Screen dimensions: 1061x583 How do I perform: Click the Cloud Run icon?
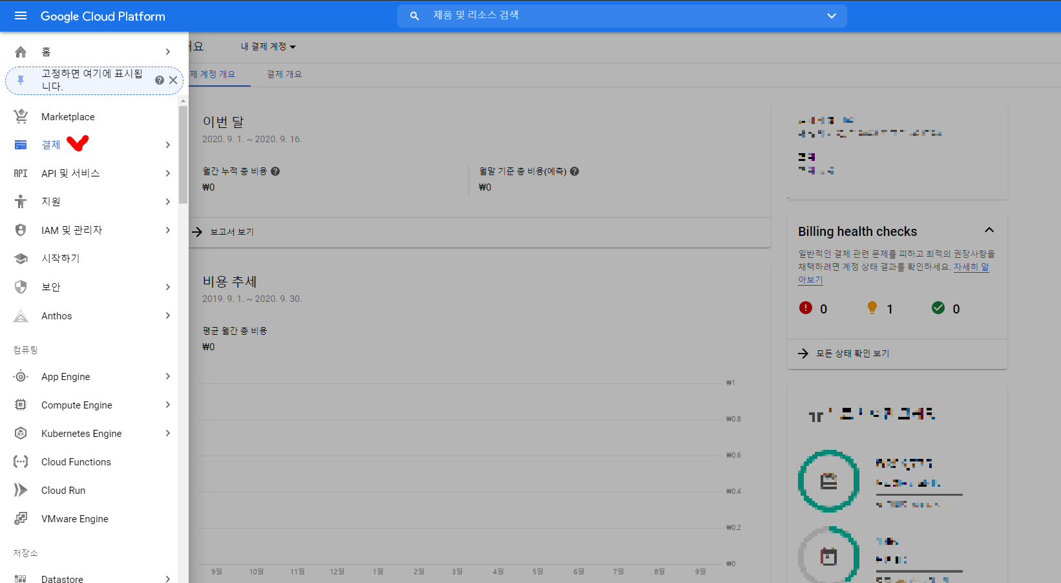21,490
